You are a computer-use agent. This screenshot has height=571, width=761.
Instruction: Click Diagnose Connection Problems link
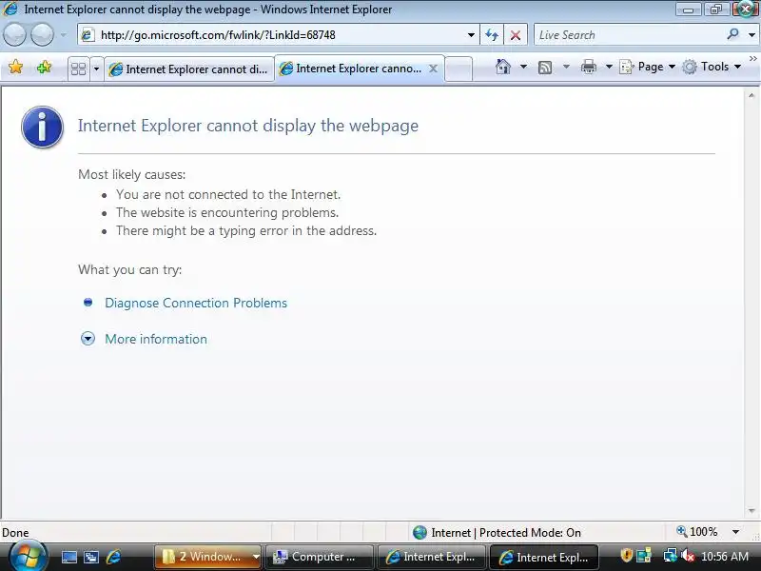pos(196,303)
